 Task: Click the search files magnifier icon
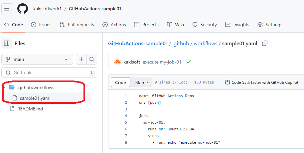92,59
